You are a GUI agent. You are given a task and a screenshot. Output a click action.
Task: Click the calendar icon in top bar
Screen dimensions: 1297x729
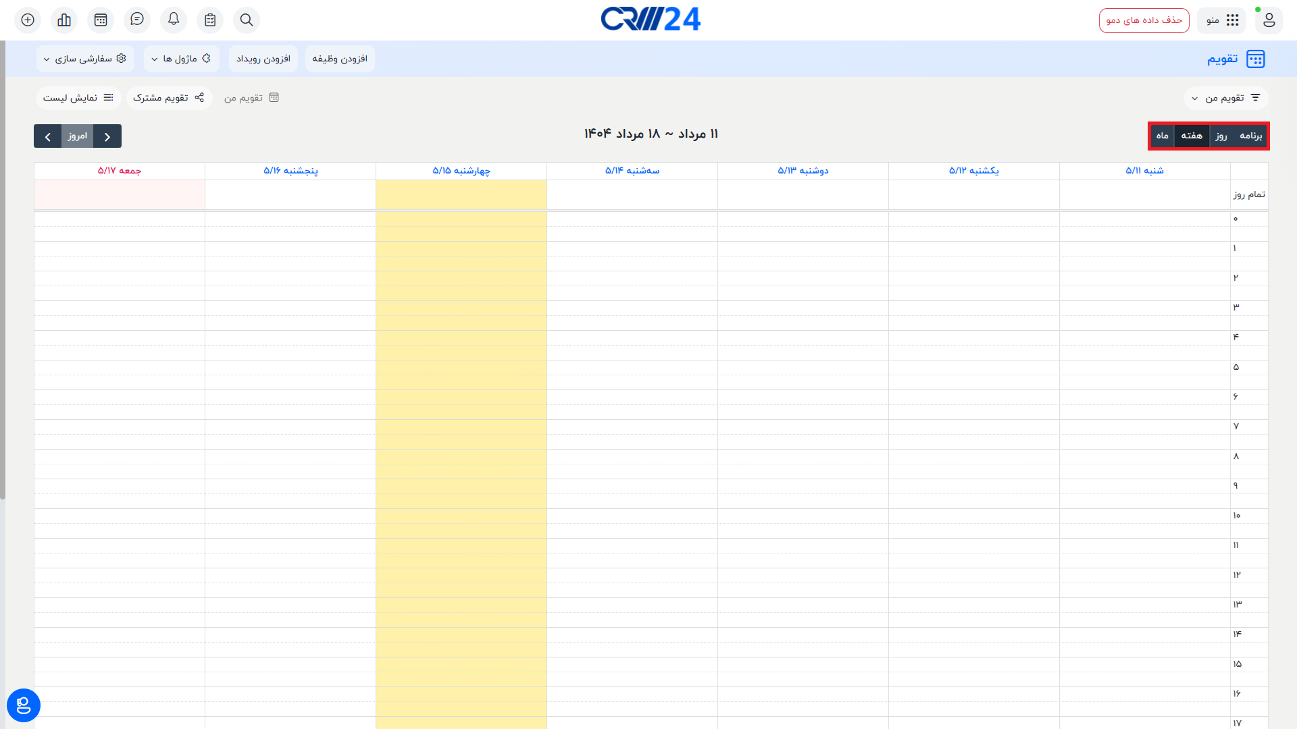(x=101, y=20)
